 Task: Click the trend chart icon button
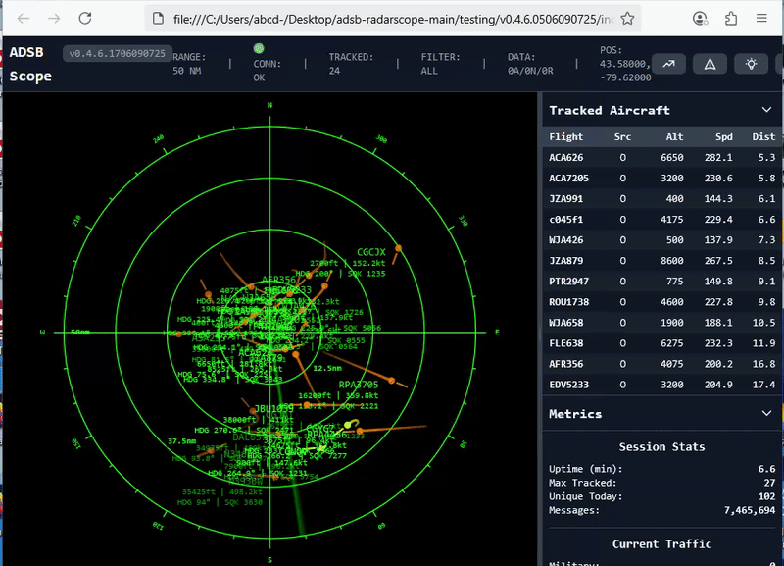tap(668, 64)
